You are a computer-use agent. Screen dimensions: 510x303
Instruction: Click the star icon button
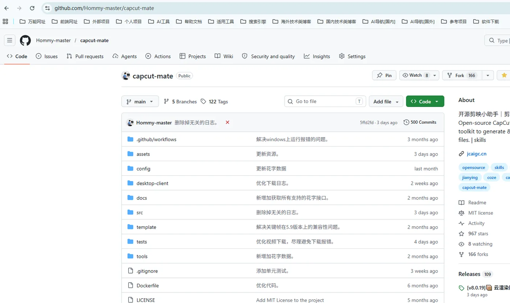504,75
